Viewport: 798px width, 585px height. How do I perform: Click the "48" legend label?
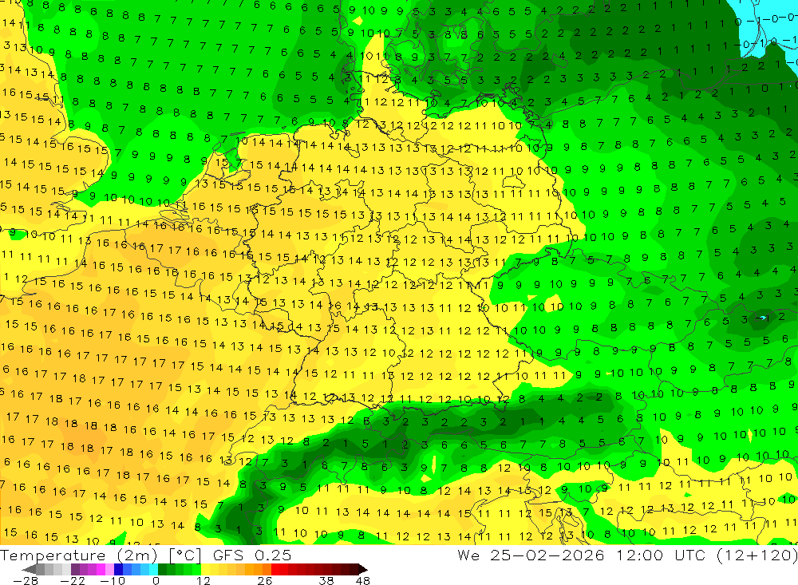pos(362,580)
